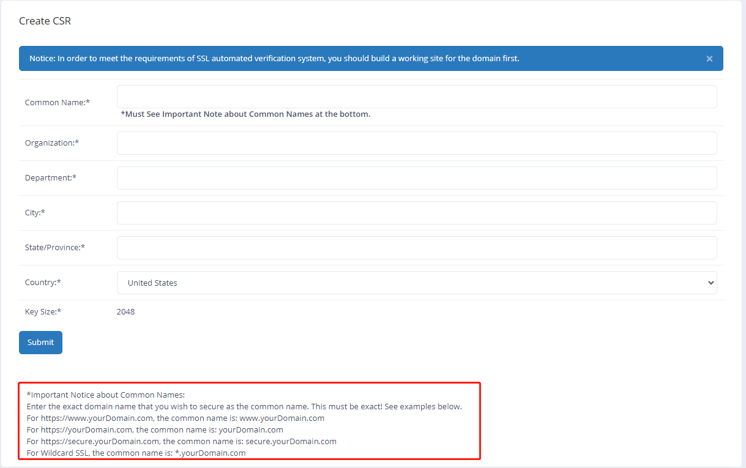Viewport: 746px width, 468px height.
Task: Click the Department label
Action: click(50, 177)
